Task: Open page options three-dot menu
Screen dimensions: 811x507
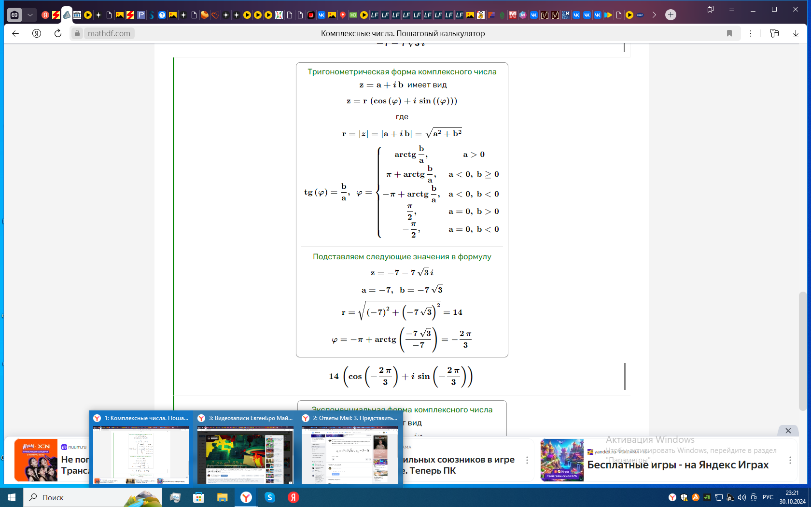Action: click(751, 33)
